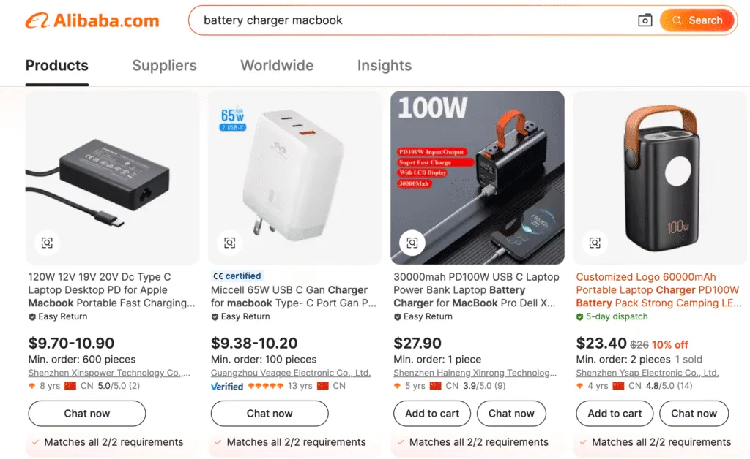Click the image search icon on the 100W power bank photo
The image size is (750, 459).
click(x=412, y=243)
